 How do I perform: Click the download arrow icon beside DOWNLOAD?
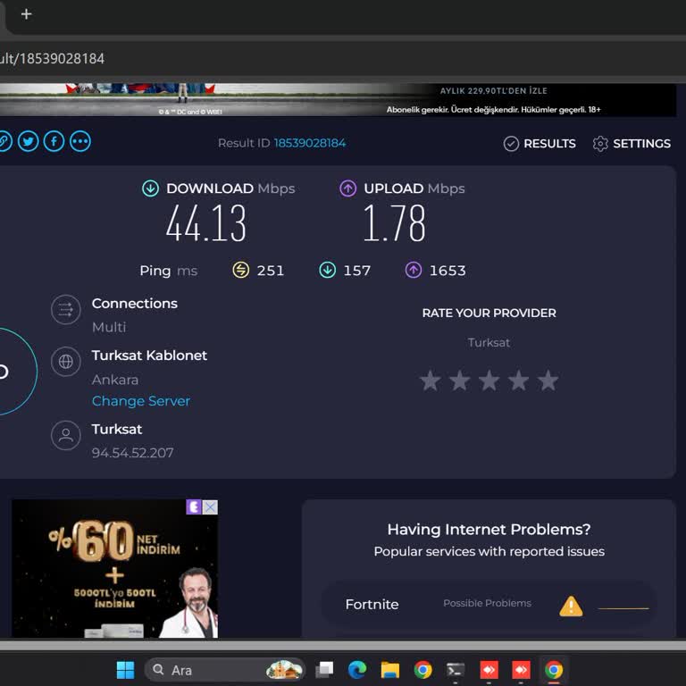coord(150,188)
